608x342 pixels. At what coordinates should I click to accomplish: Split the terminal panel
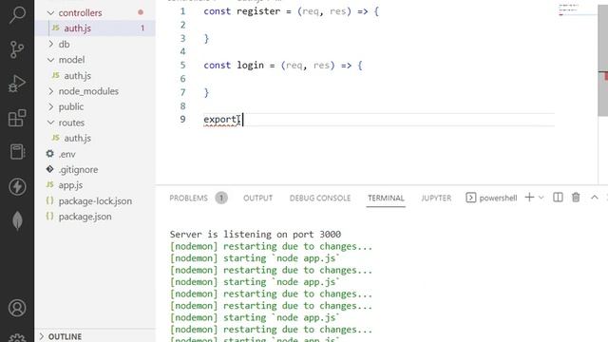click(558, 198)
